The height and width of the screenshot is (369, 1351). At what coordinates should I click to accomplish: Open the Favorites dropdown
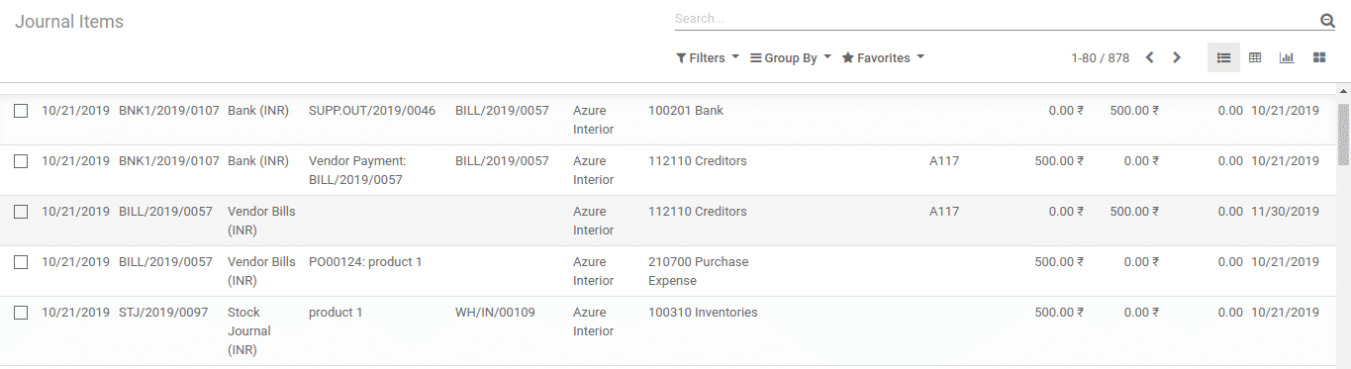coord(883,57)
